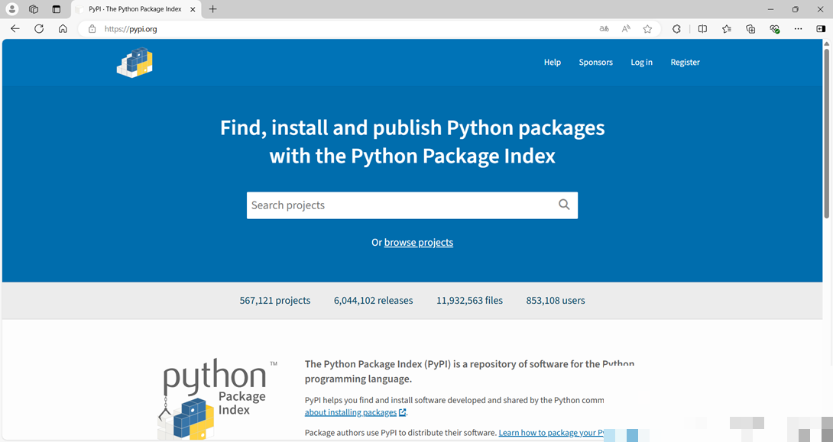Click the 11,932,563 files statistic
This screenshot has height=442, width=833.
coord(470,300)
